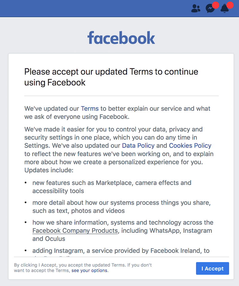Follow the Facebook Company Products link

[x=75, y=231]
